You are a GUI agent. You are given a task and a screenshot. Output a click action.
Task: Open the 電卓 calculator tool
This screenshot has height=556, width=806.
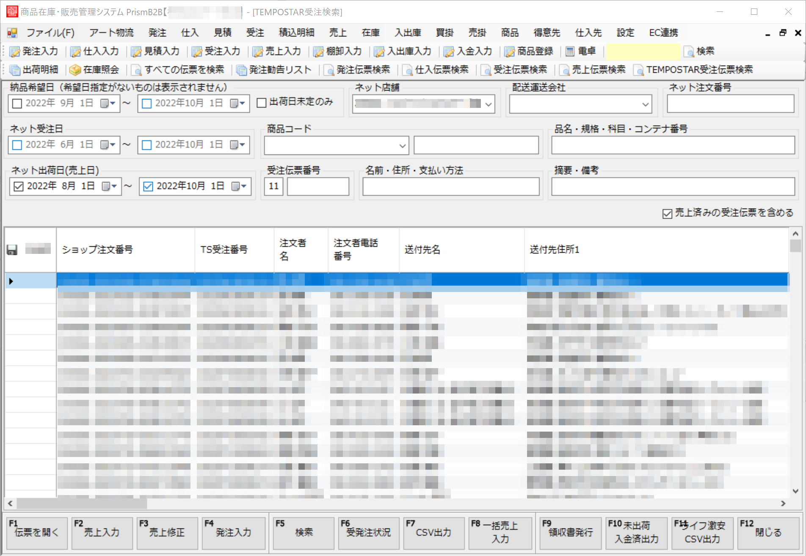570,52
